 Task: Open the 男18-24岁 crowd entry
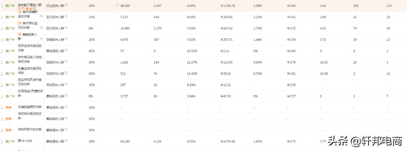25,141
